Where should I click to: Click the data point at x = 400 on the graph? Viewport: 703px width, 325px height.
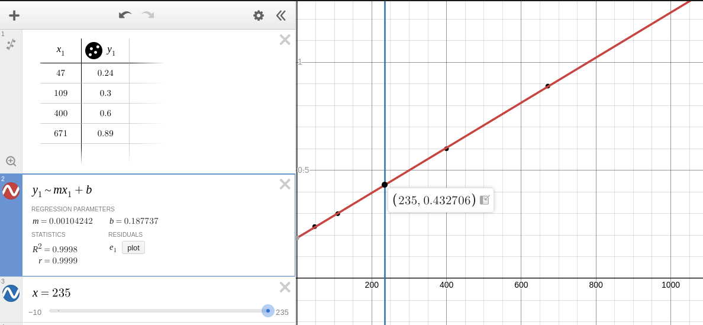coord(447,149)
